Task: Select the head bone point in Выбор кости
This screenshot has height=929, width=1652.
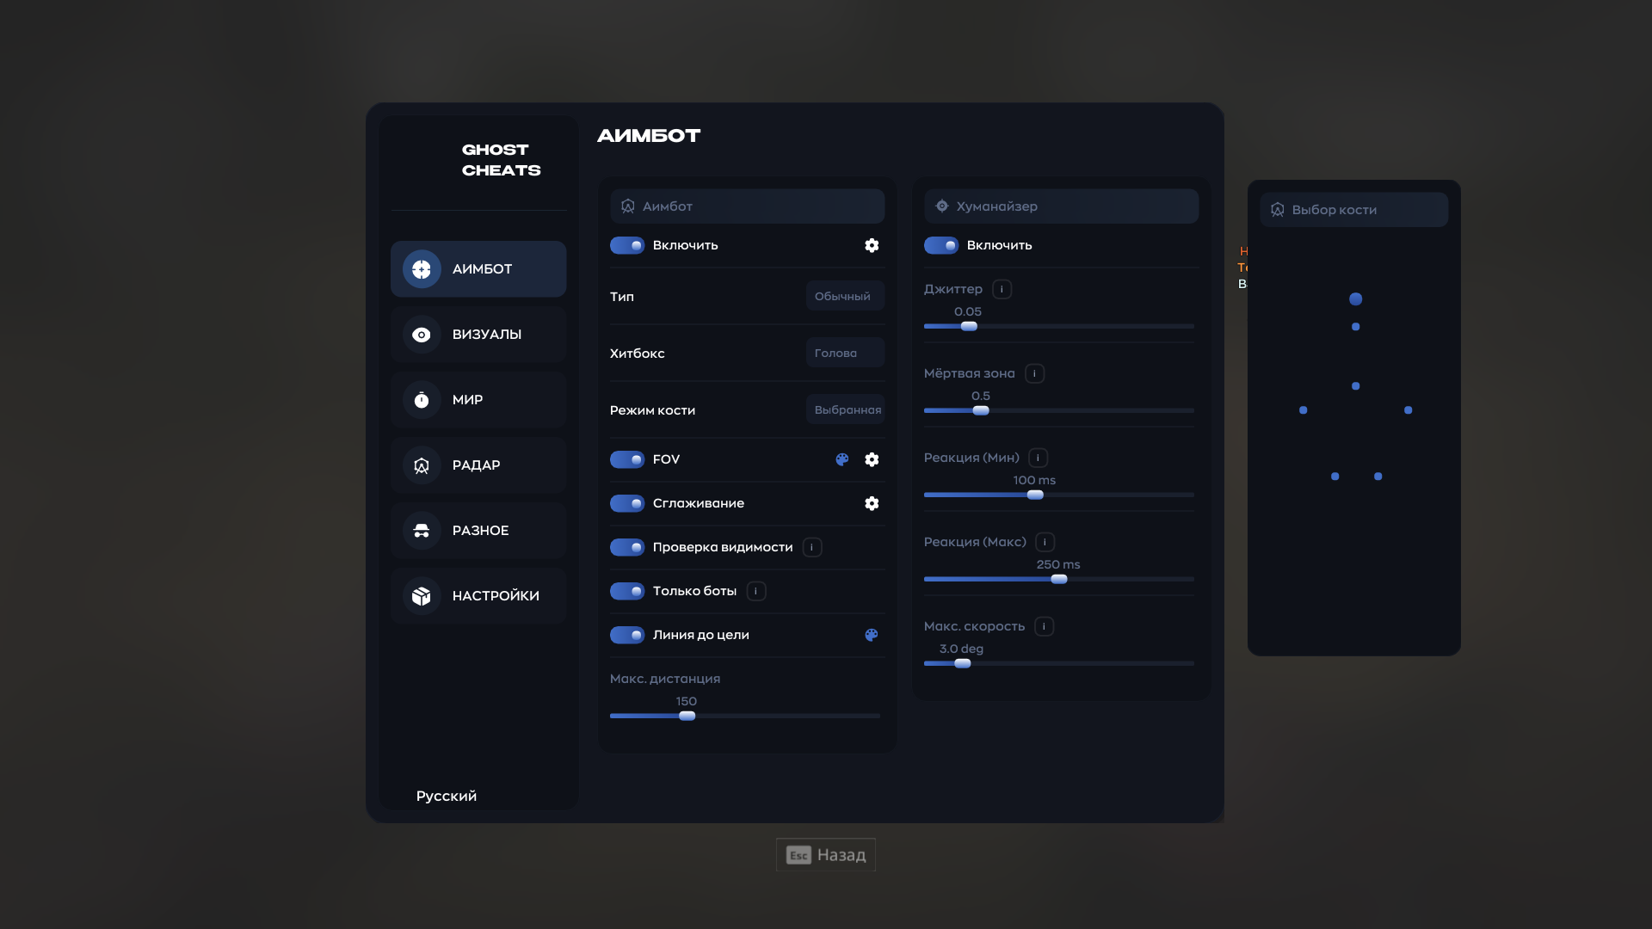Action: 1356,299
